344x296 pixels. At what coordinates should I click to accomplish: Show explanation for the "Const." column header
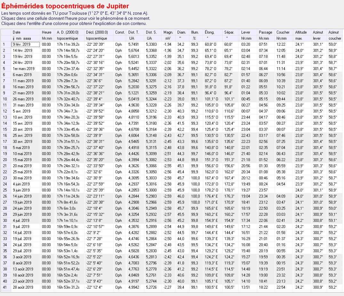click(x=120, y=32)
